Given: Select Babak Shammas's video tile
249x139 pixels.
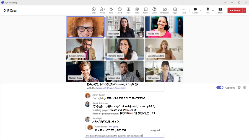Looking at the screenshot, I should coord(85,49).
